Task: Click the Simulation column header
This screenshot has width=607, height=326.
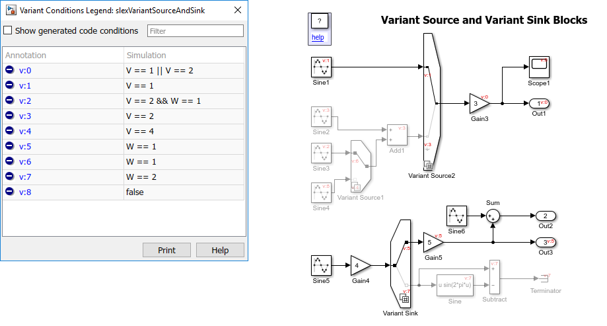Action: click(184, 55)
